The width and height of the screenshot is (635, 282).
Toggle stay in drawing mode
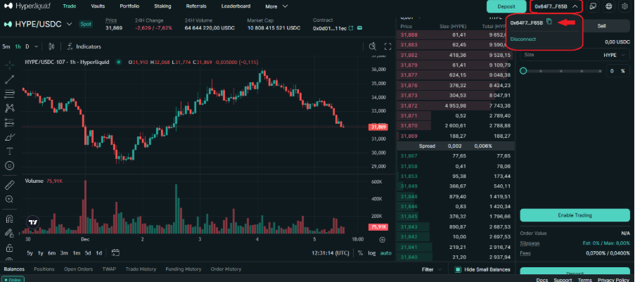9,233
